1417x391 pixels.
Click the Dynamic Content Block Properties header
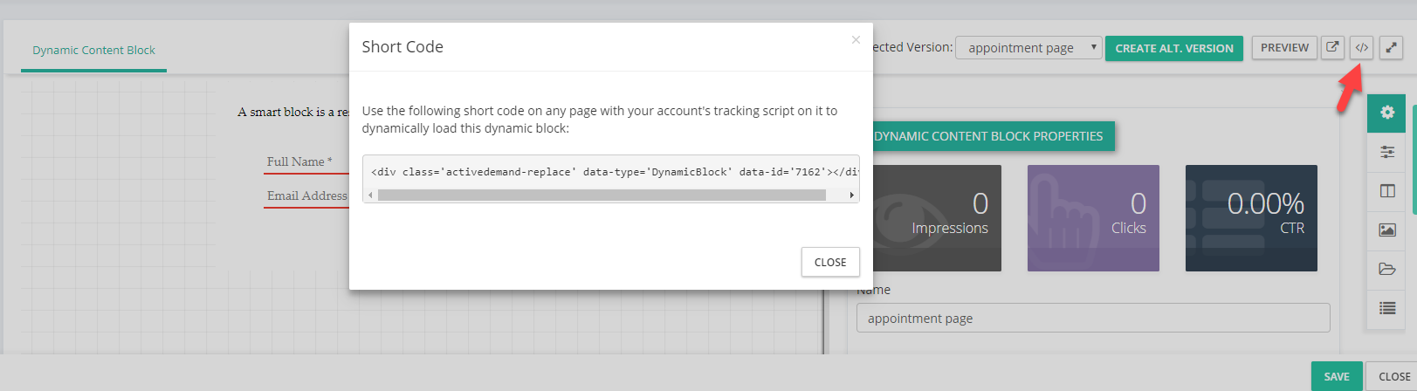pos(988,136)
